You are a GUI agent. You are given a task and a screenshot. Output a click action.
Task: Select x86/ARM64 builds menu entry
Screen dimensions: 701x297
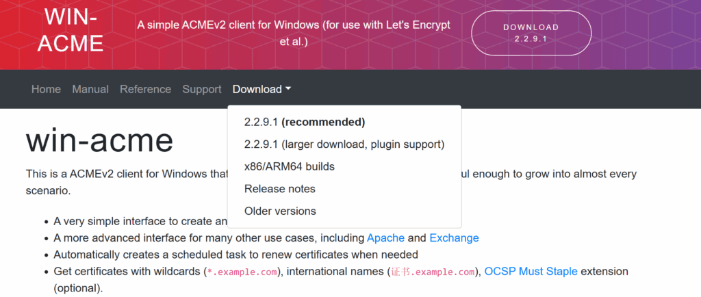tap(290, 166)
